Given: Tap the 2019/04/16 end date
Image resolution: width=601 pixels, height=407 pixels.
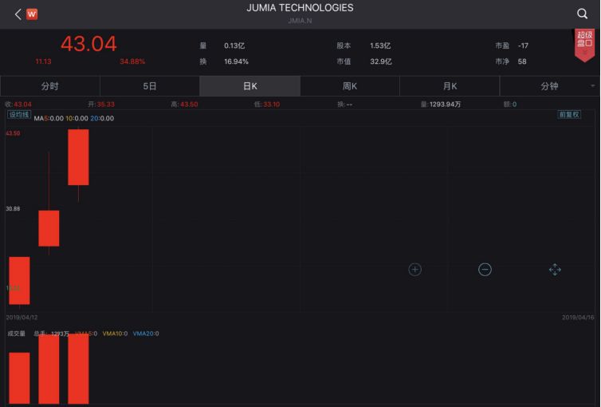Looking at the screenshot, I should tap(578, 318).
